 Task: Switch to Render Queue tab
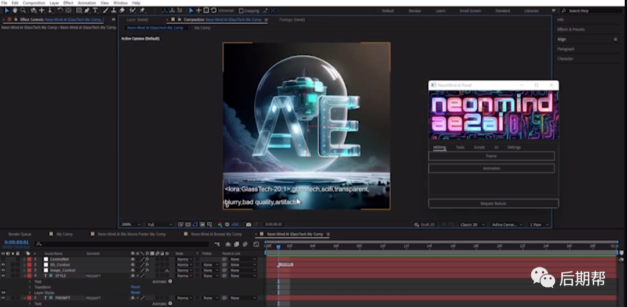coord(20,234)
